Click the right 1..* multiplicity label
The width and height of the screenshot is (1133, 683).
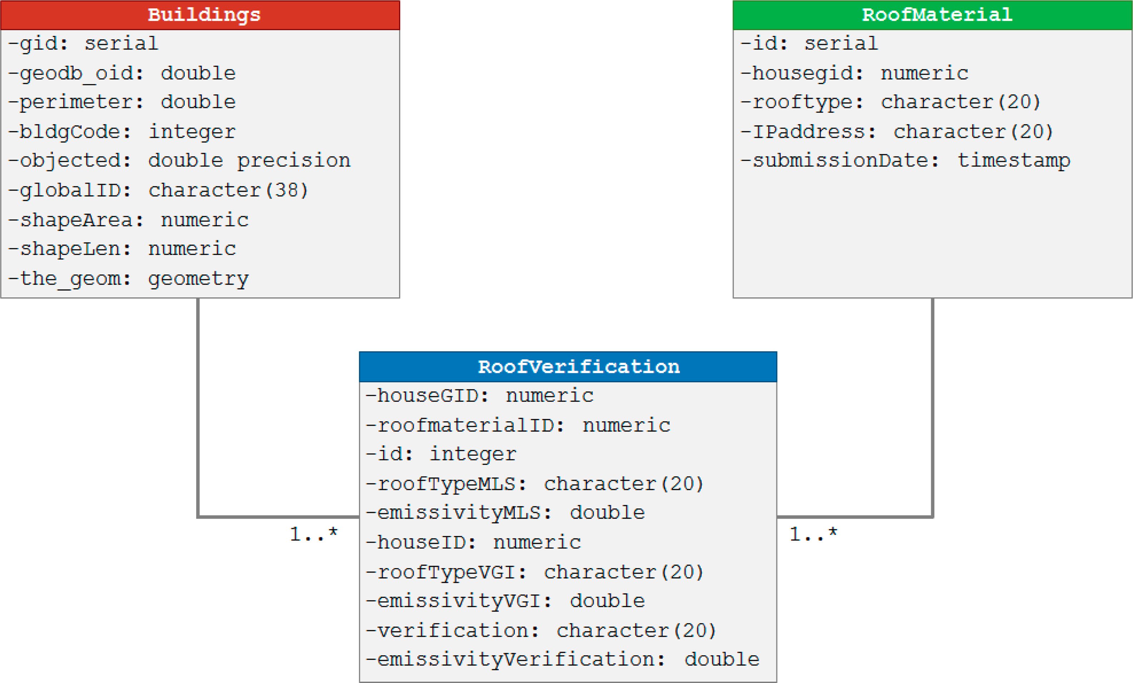(813, 534)
